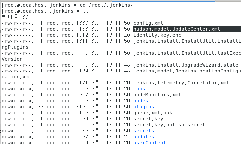Screen dimensions: 241x144
Task: Click the size value 1660 of config.xml
Action: tap(82, 23)
